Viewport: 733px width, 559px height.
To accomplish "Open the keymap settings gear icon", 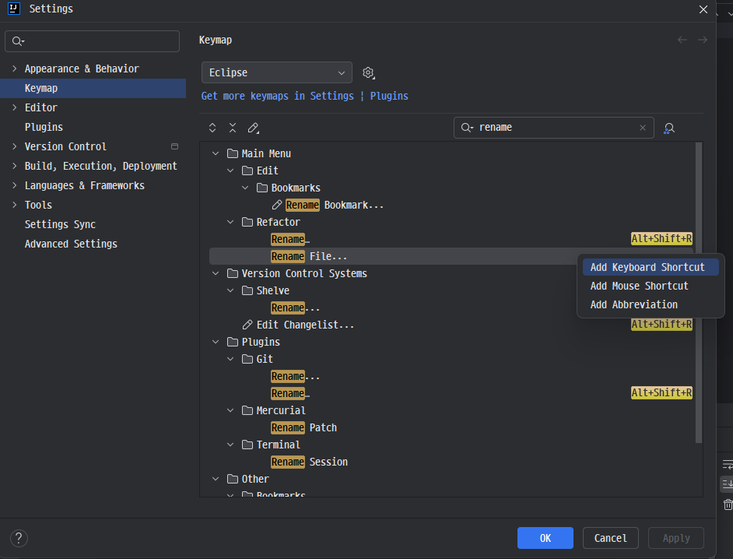I will click(x=368, y=72).
